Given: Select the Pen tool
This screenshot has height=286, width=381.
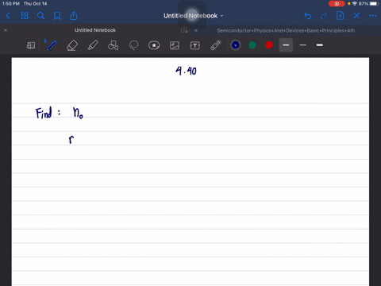Looking at the screenshot, I should point(52,45).
